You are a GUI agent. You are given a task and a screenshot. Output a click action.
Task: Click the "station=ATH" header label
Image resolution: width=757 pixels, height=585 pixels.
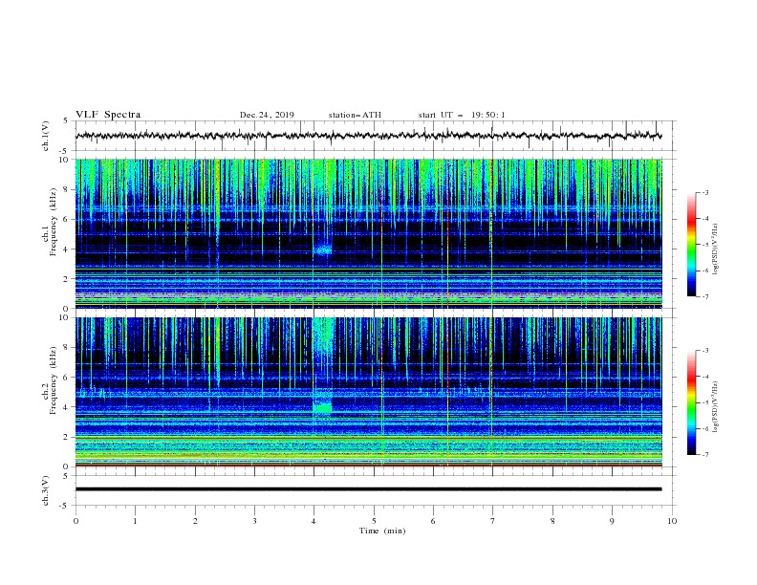pos(355,115)
